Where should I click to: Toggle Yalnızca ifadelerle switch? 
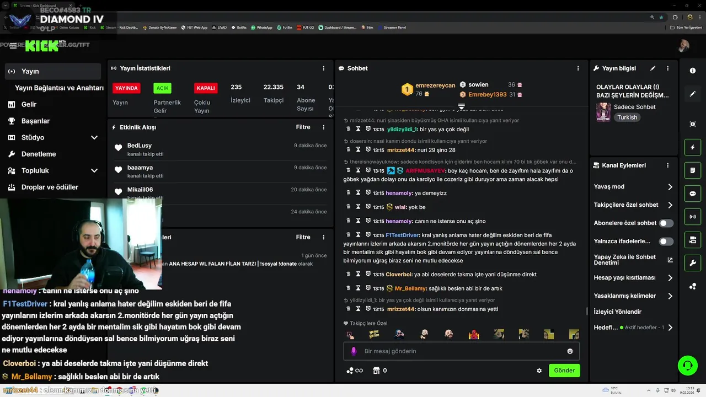tap(666, 242)
